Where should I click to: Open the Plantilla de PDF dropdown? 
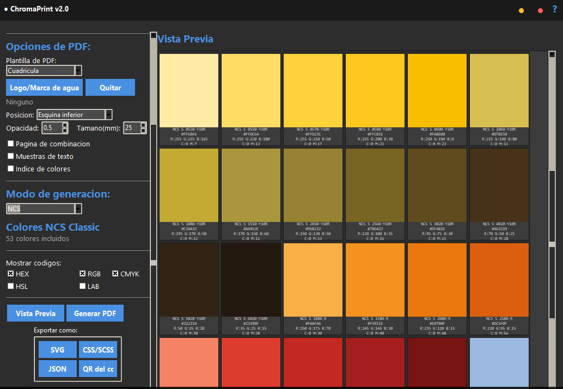click(x=44, y=70)
